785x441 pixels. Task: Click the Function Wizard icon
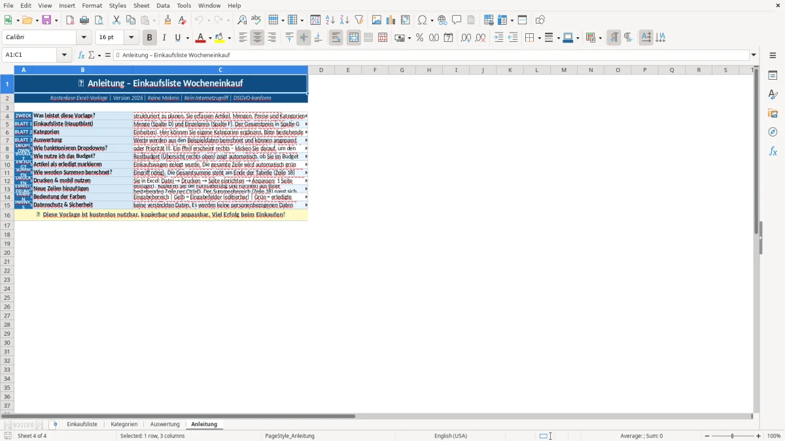(82, 55)
